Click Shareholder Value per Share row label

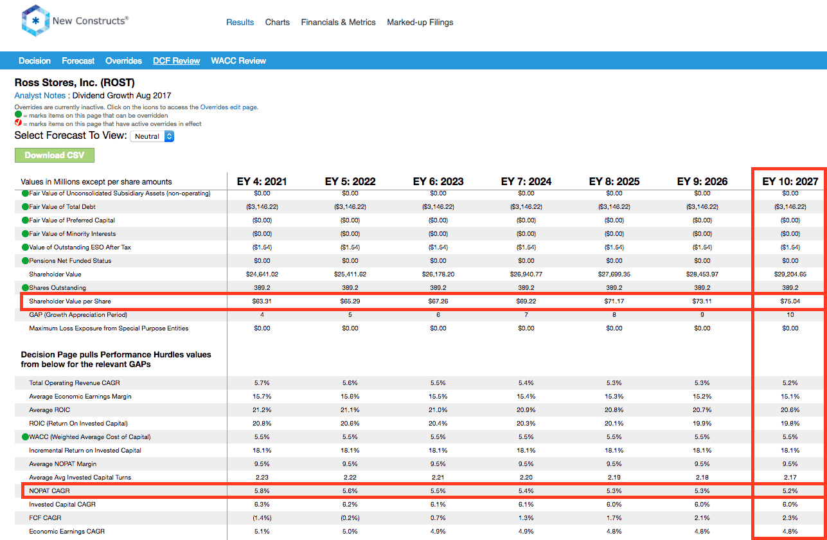[70, 301]
